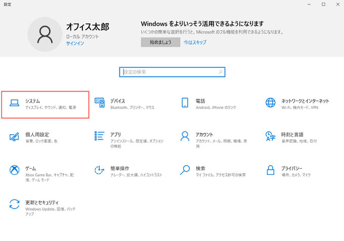This screenshot has width=344, height=241.
Task: Click the 電話 phone icon
Action: 185,102
